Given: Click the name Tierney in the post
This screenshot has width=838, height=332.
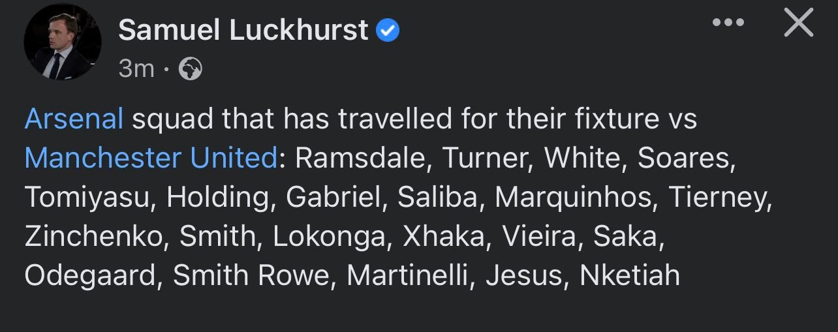Looking at the screenshot, I should tap(719, 198).
